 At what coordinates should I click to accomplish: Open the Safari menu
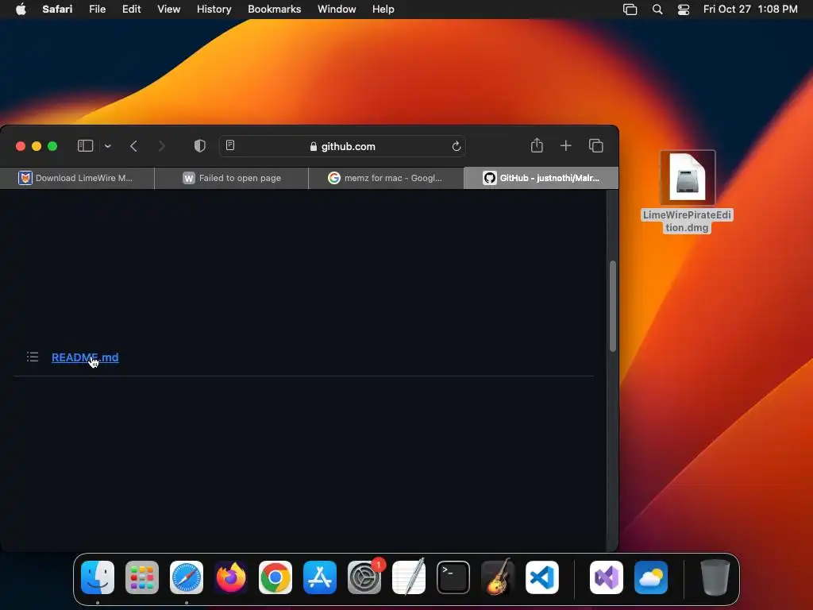57,10
